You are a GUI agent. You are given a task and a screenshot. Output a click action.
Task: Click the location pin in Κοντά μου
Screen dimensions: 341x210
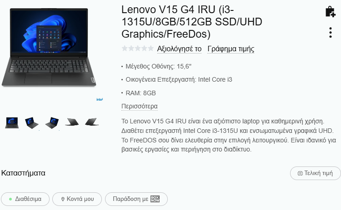63,199
